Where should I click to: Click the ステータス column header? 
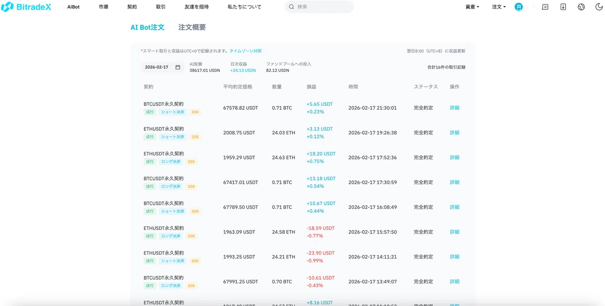click(x=426, y=87)
